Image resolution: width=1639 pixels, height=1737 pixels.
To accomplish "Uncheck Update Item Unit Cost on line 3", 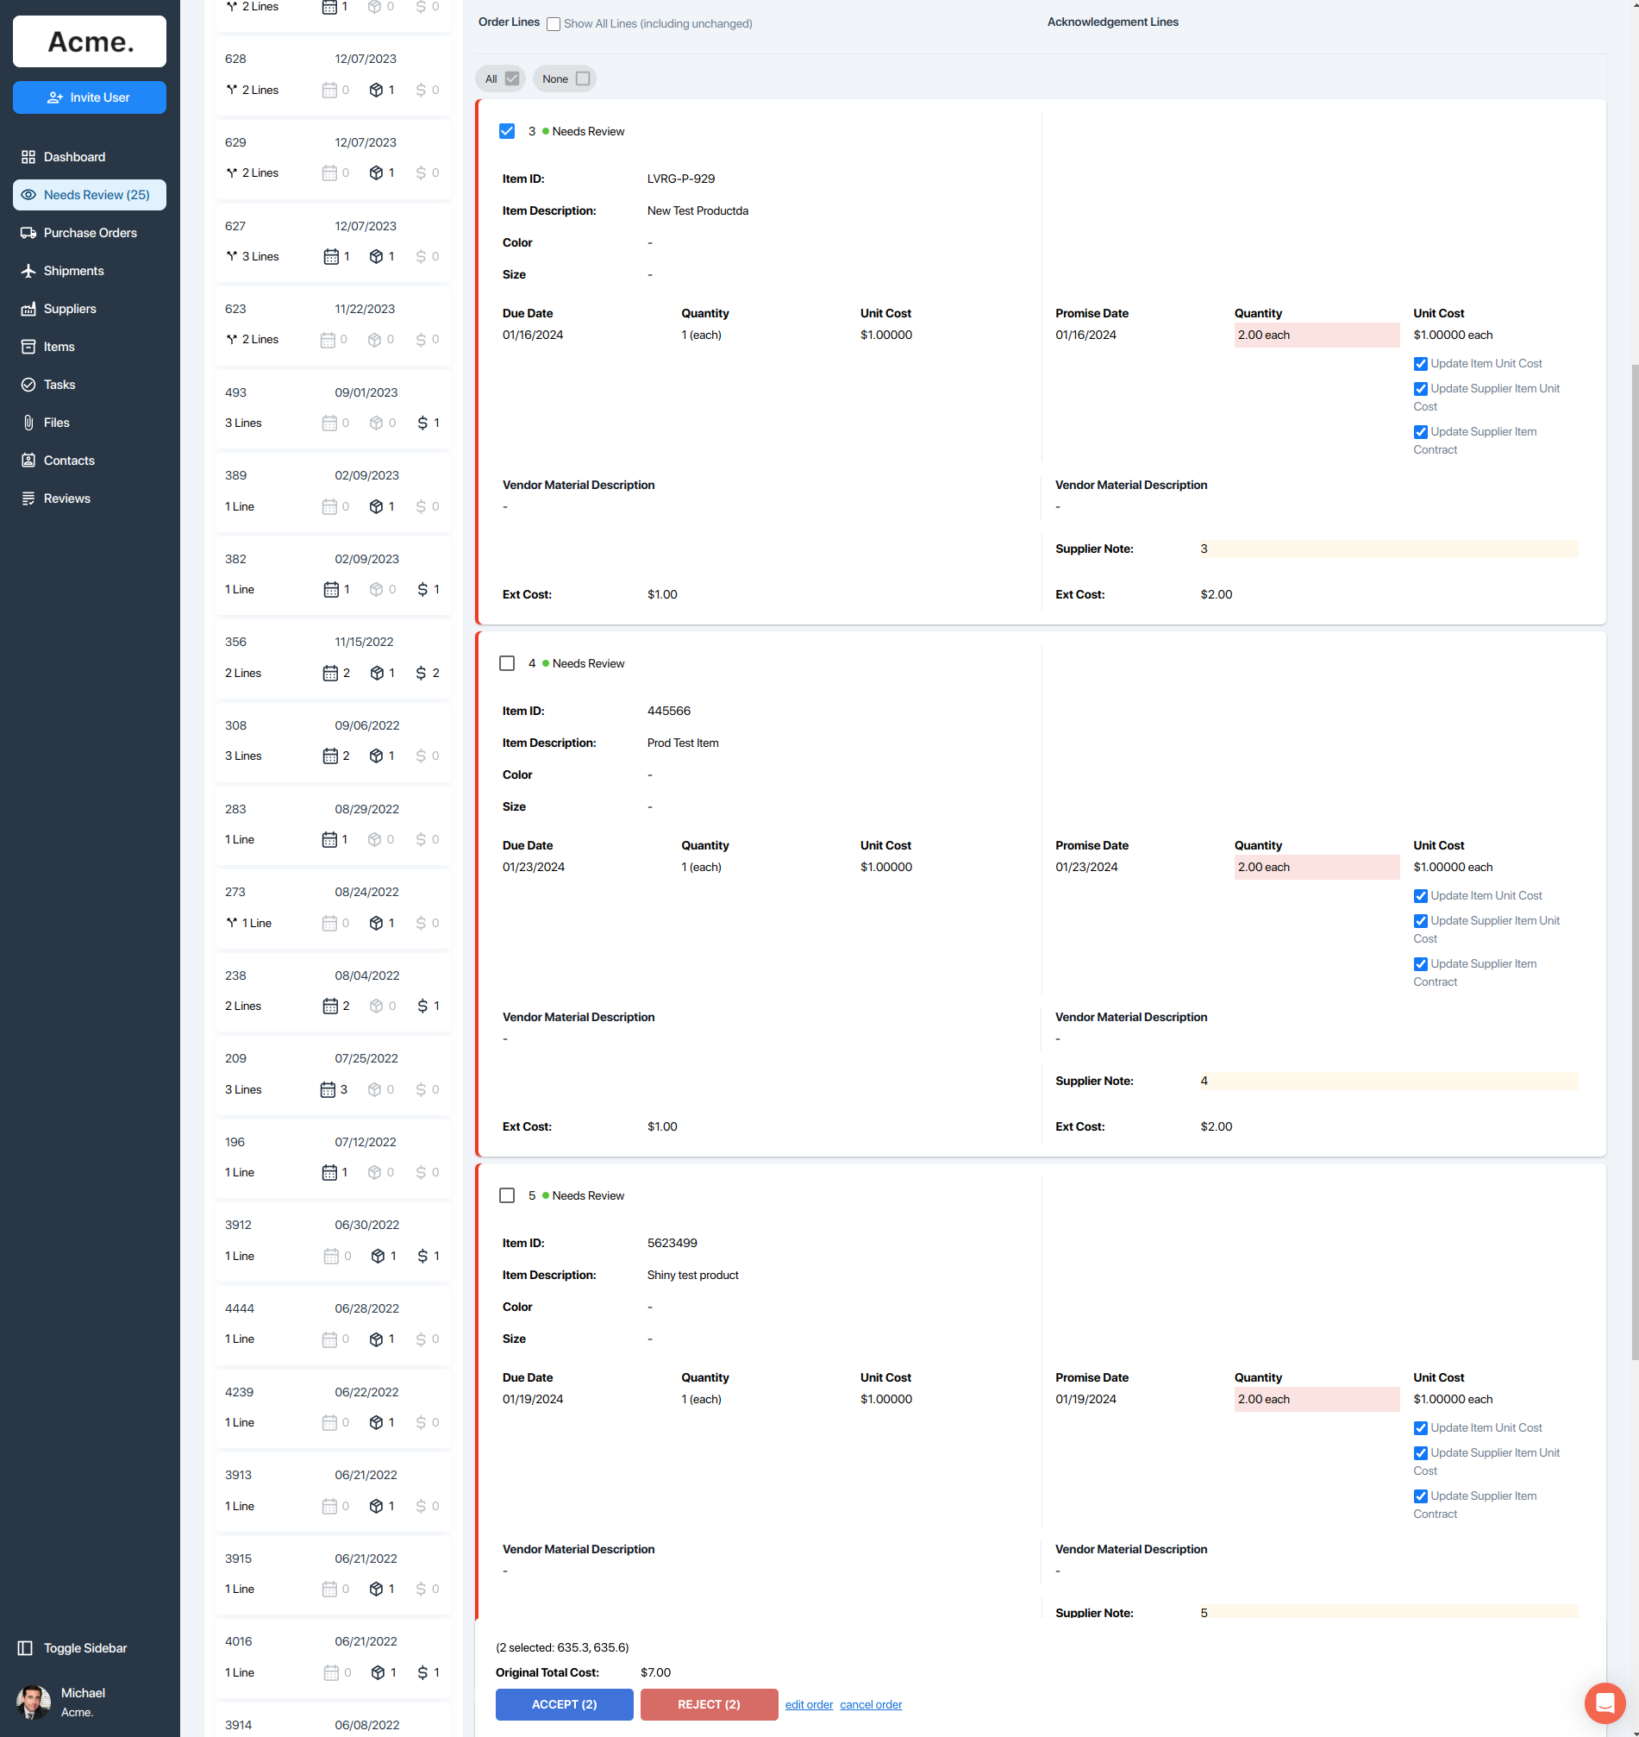I will click(1420, 363).
